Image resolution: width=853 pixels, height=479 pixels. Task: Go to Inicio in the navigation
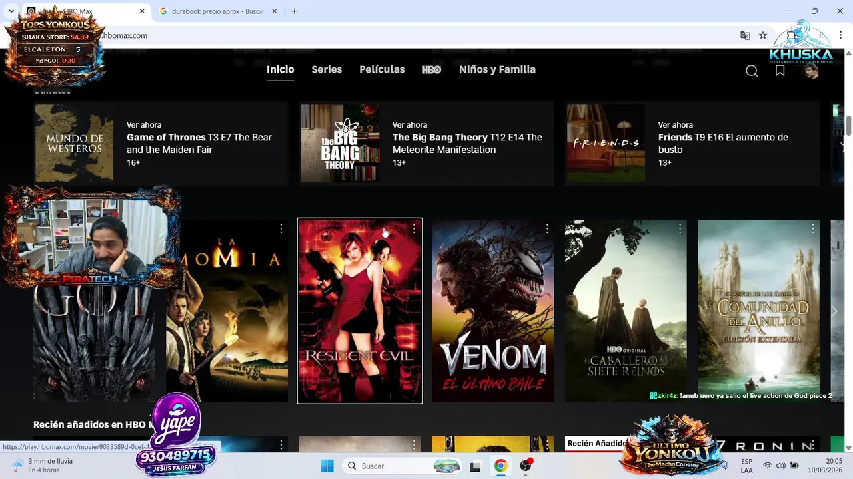tap(280, 69)
